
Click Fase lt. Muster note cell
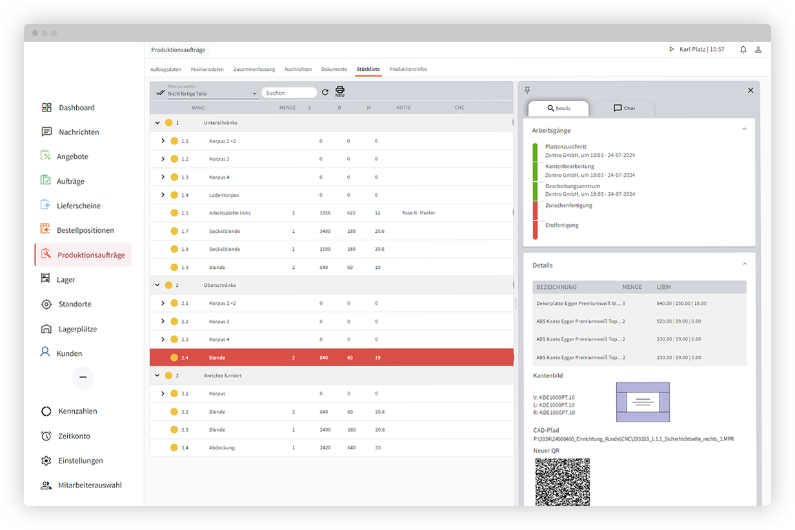[x=419, y=213]
